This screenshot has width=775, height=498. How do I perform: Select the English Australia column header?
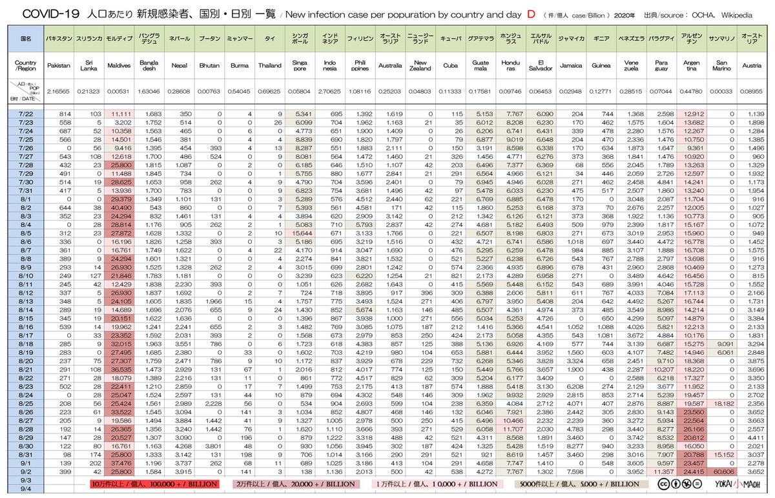390,65
